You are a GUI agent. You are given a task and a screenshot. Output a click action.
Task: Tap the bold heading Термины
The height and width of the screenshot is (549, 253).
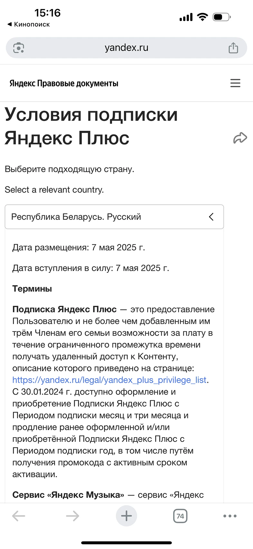click(32, 289)
